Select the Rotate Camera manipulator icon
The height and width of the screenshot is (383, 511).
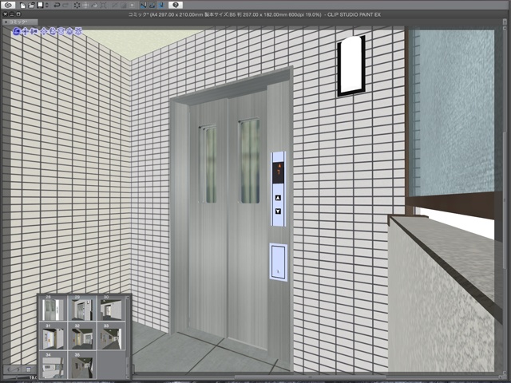click(17, 31)
